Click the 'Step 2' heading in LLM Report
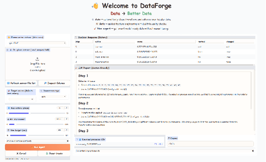Image resolution: width=266 pixels, height=162 pixels. click(83, 103)
